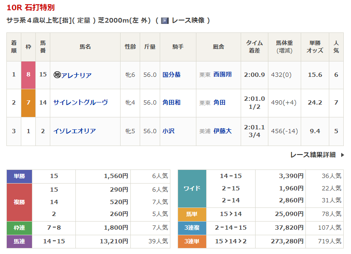
Task: Open jockey 国分恭 profile
Action: click(171, 75)
